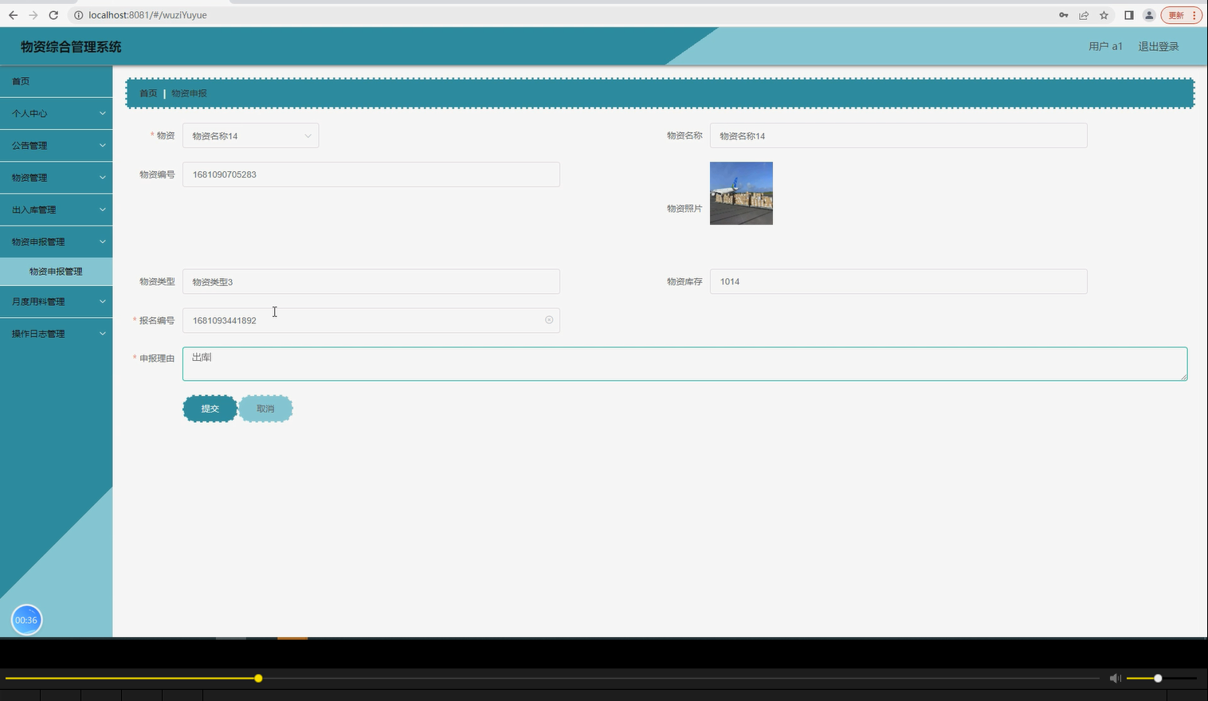Expand 月度用料管理 sidebar menu

pos(56,301)
